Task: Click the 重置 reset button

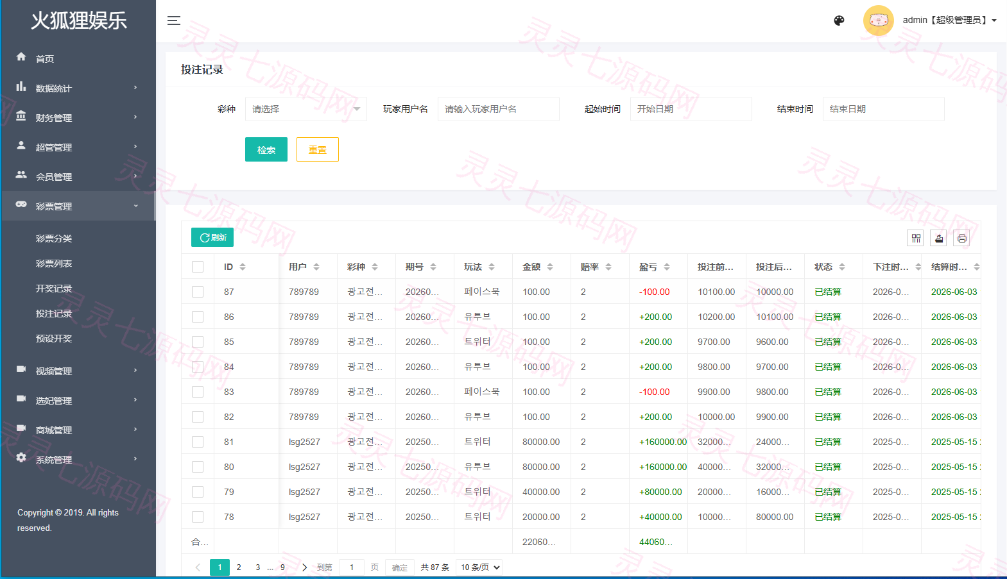Action: coord(318,149)
